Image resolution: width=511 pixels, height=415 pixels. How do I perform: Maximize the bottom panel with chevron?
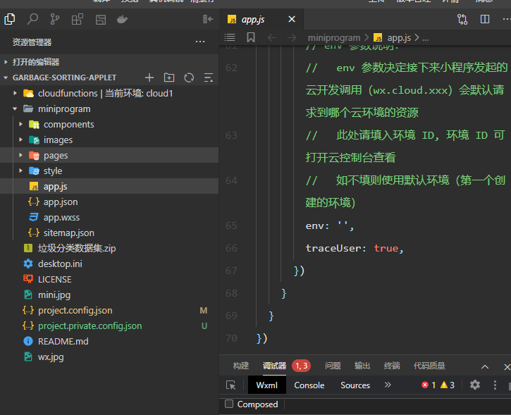point(485,366)
